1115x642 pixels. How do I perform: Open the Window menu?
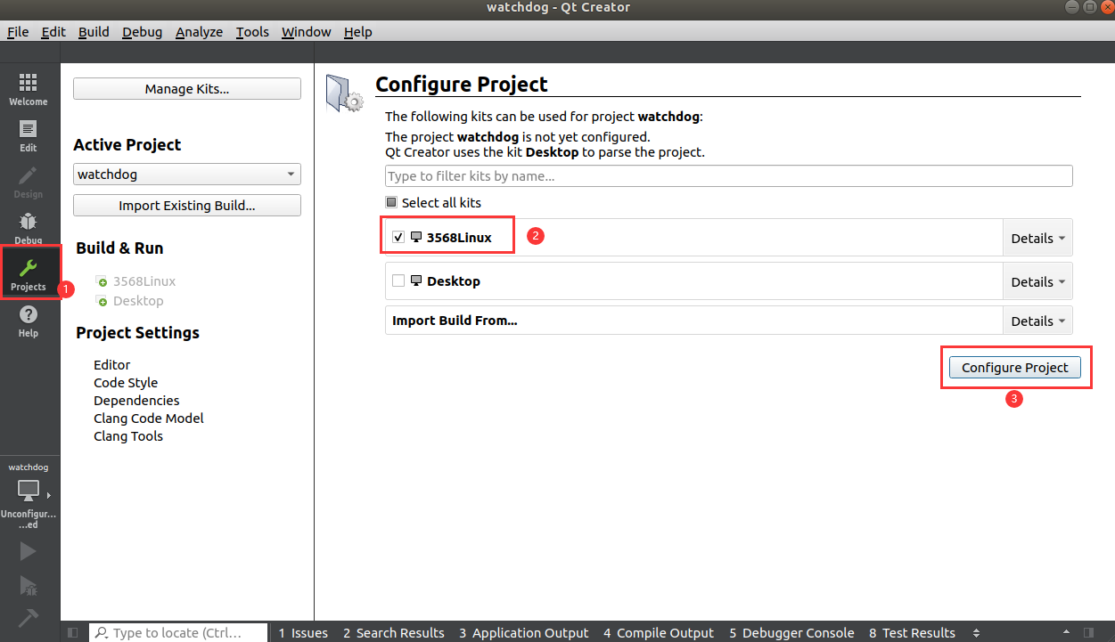pos(307,32)
